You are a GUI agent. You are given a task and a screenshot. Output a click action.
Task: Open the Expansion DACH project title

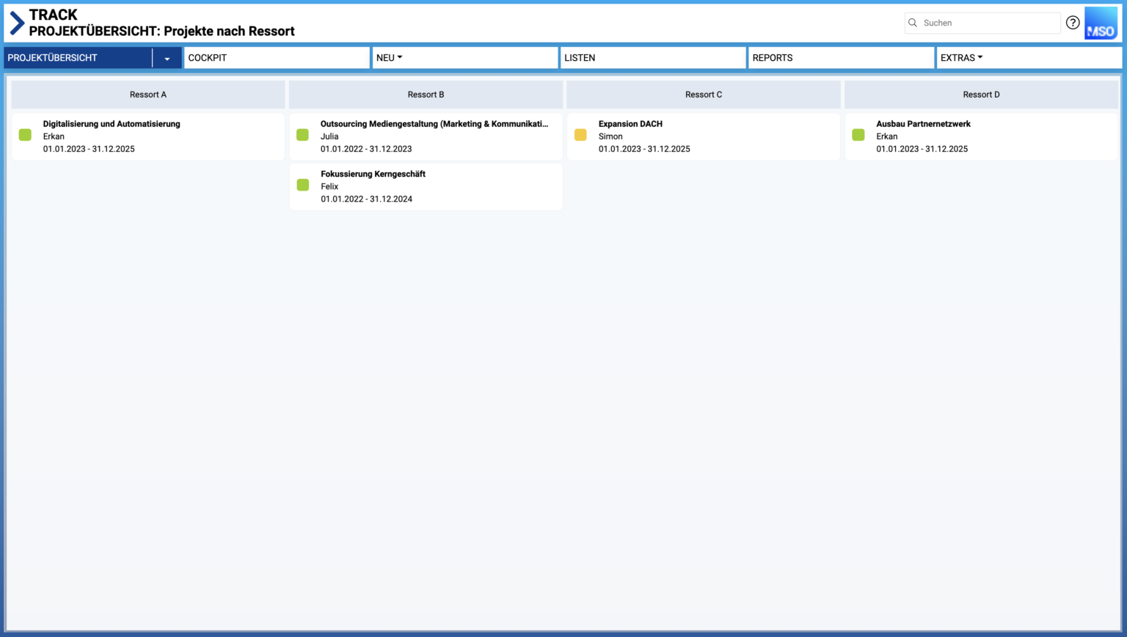point(630,124)
